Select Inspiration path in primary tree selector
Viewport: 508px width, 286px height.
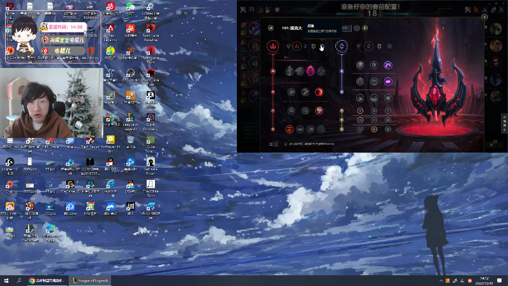[x=322, y=46]
